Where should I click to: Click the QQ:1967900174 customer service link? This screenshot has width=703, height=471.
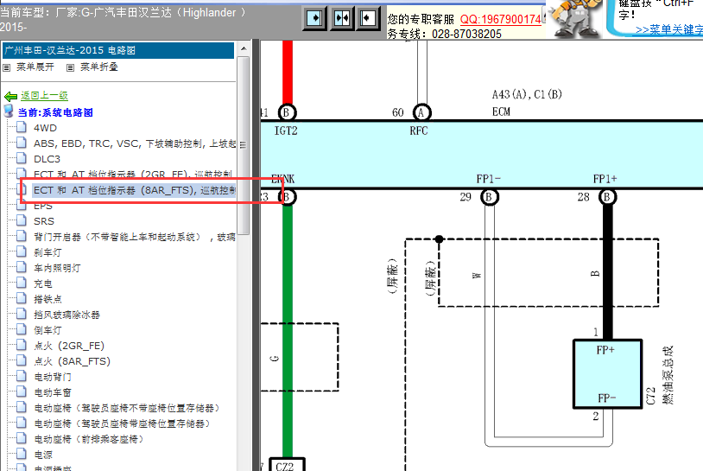coord(501,19)
